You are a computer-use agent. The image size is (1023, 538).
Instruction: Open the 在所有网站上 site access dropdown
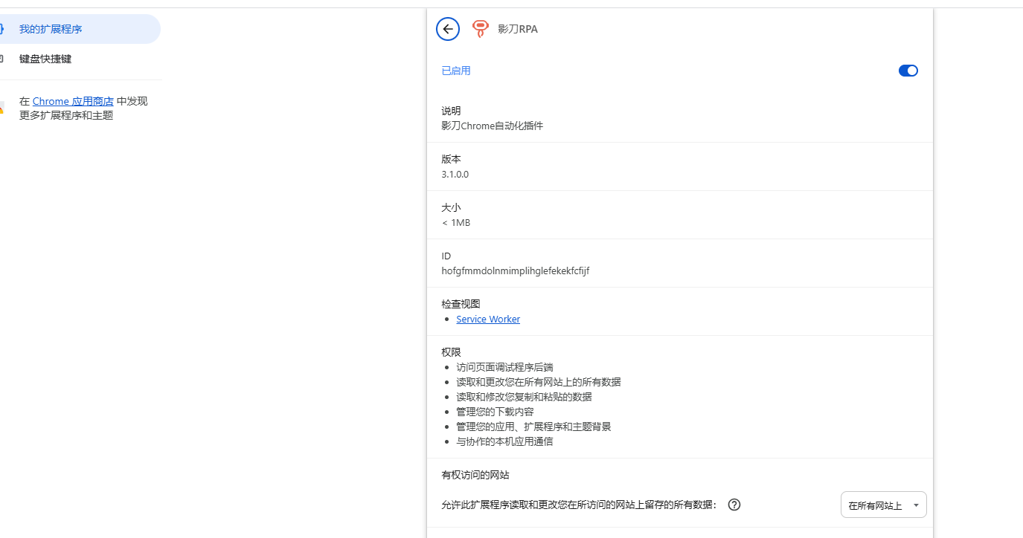tap(884, 505)
